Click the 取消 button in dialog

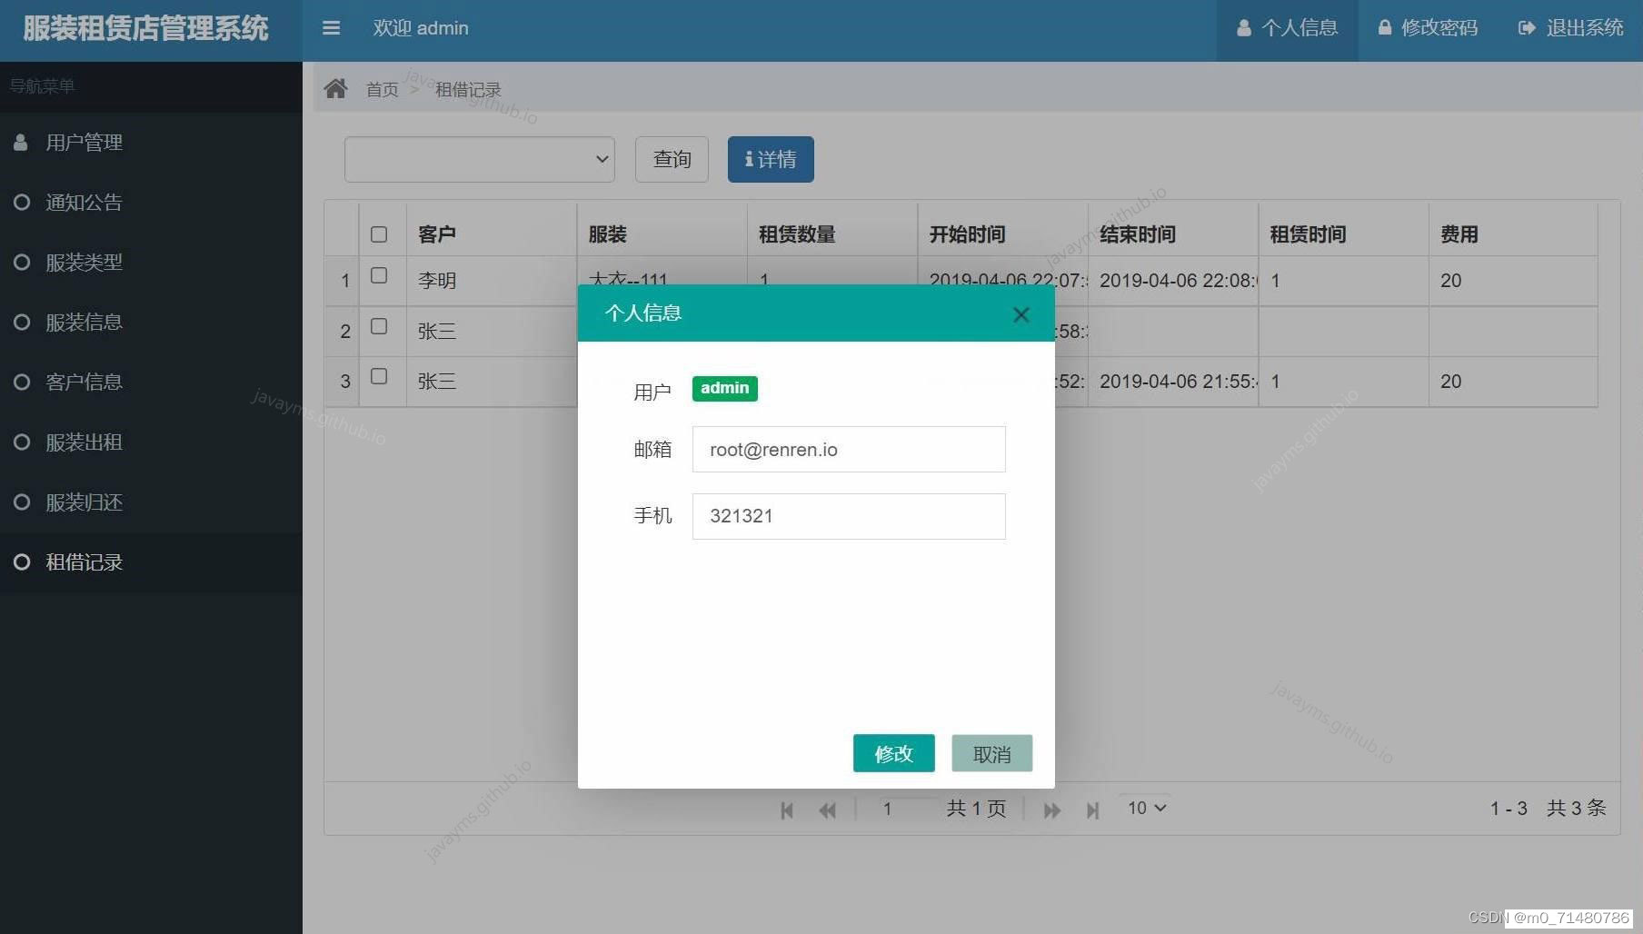991,753
